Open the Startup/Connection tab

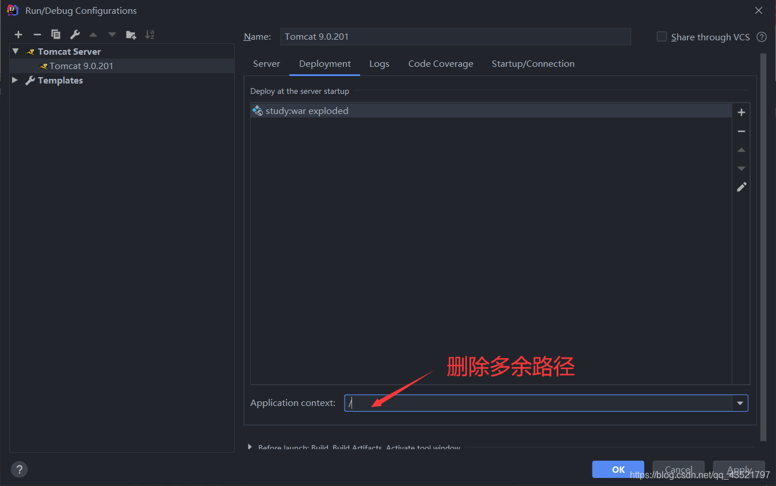click(533, 64)
